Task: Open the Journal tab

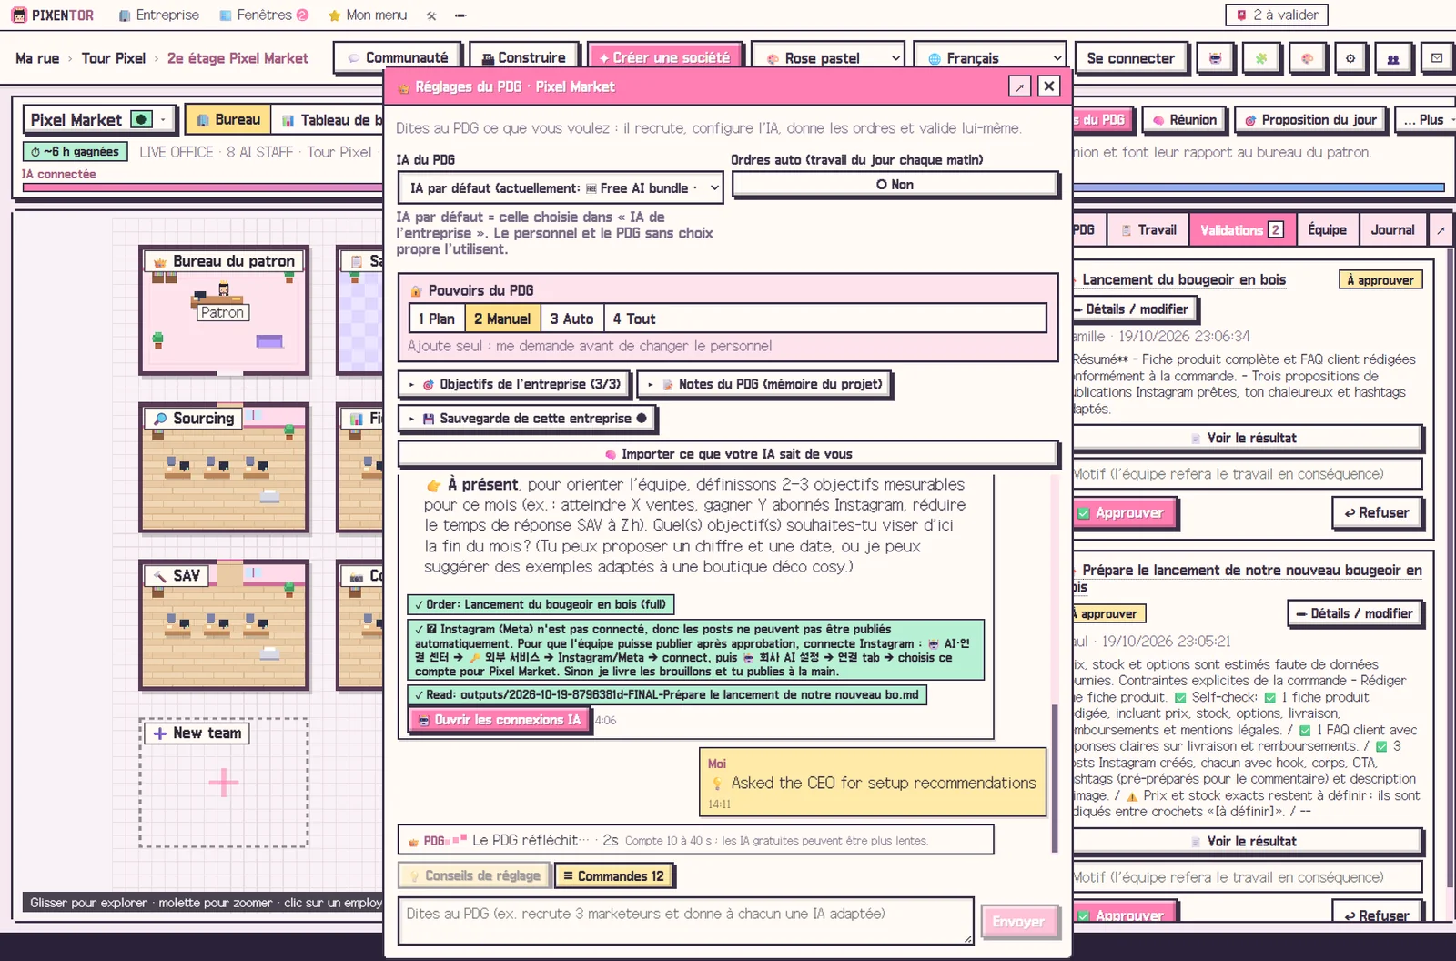Action: (x=1392, y=230)
